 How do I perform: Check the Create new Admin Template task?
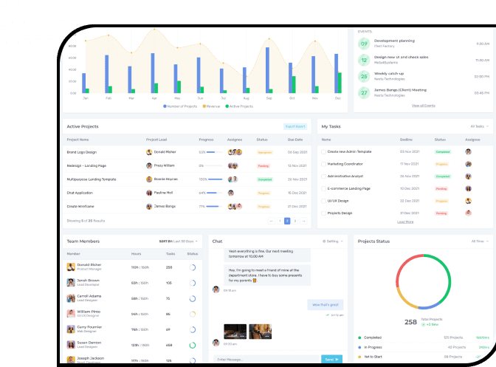point(323,151)
